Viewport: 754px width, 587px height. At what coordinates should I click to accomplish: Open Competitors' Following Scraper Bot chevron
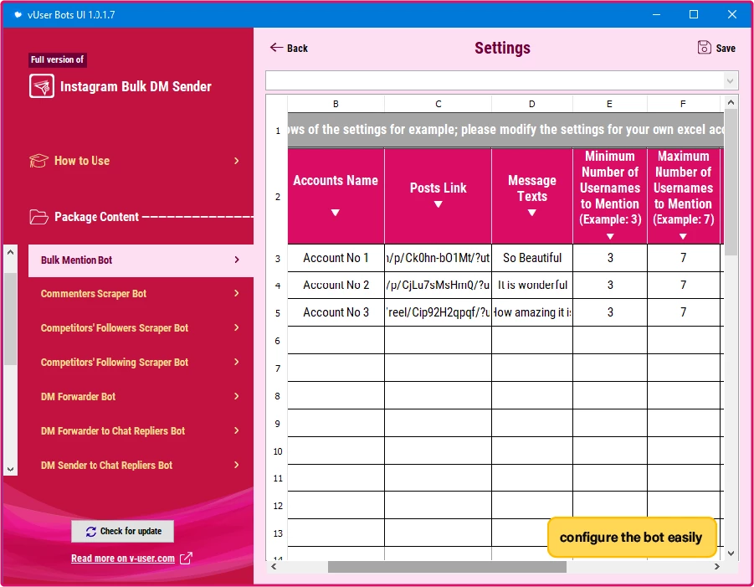(237, 362)
